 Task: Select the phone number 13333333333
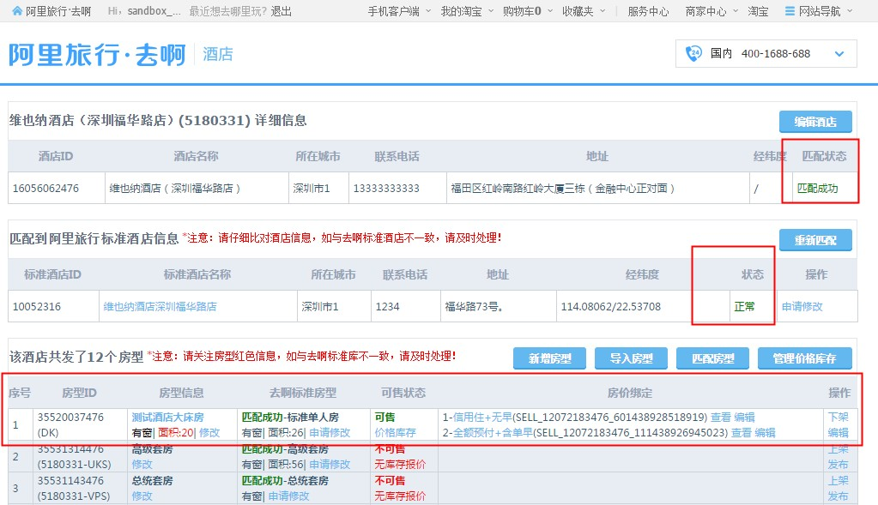(x=386, y=189)
